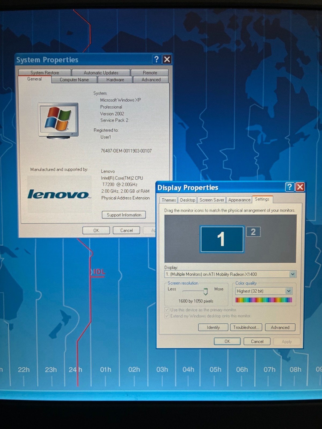The width and height of the screenshot is (322, 429).
Task: Click OK in Display Properties
Action: [227, 341]
